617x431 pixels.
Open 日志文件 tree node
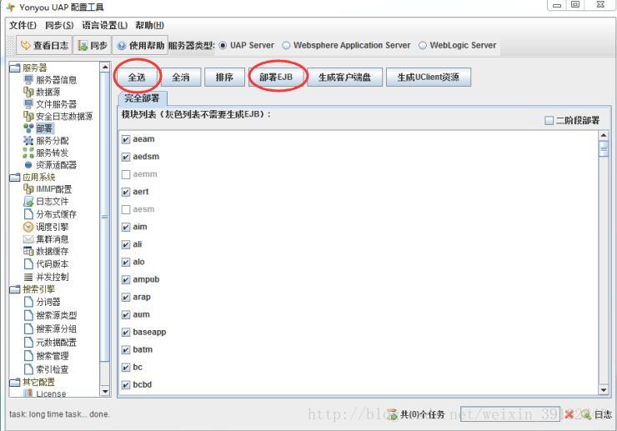(46, 202)
